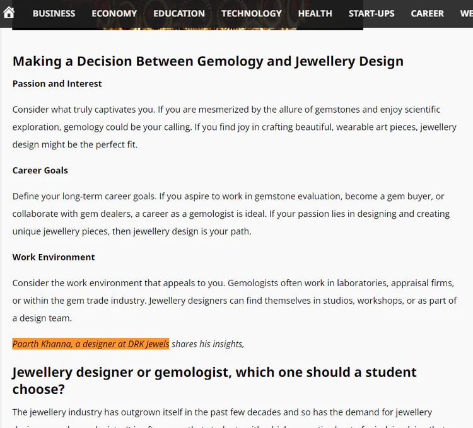Viewport: 473px width, 428px height.
Task: Click paragraph starting 'Define your long-term career goals'
Action: [x=231, y=214]
